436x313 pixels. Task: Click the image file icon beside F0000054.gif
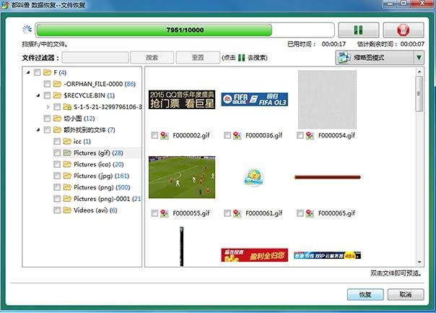click(310, 136)
